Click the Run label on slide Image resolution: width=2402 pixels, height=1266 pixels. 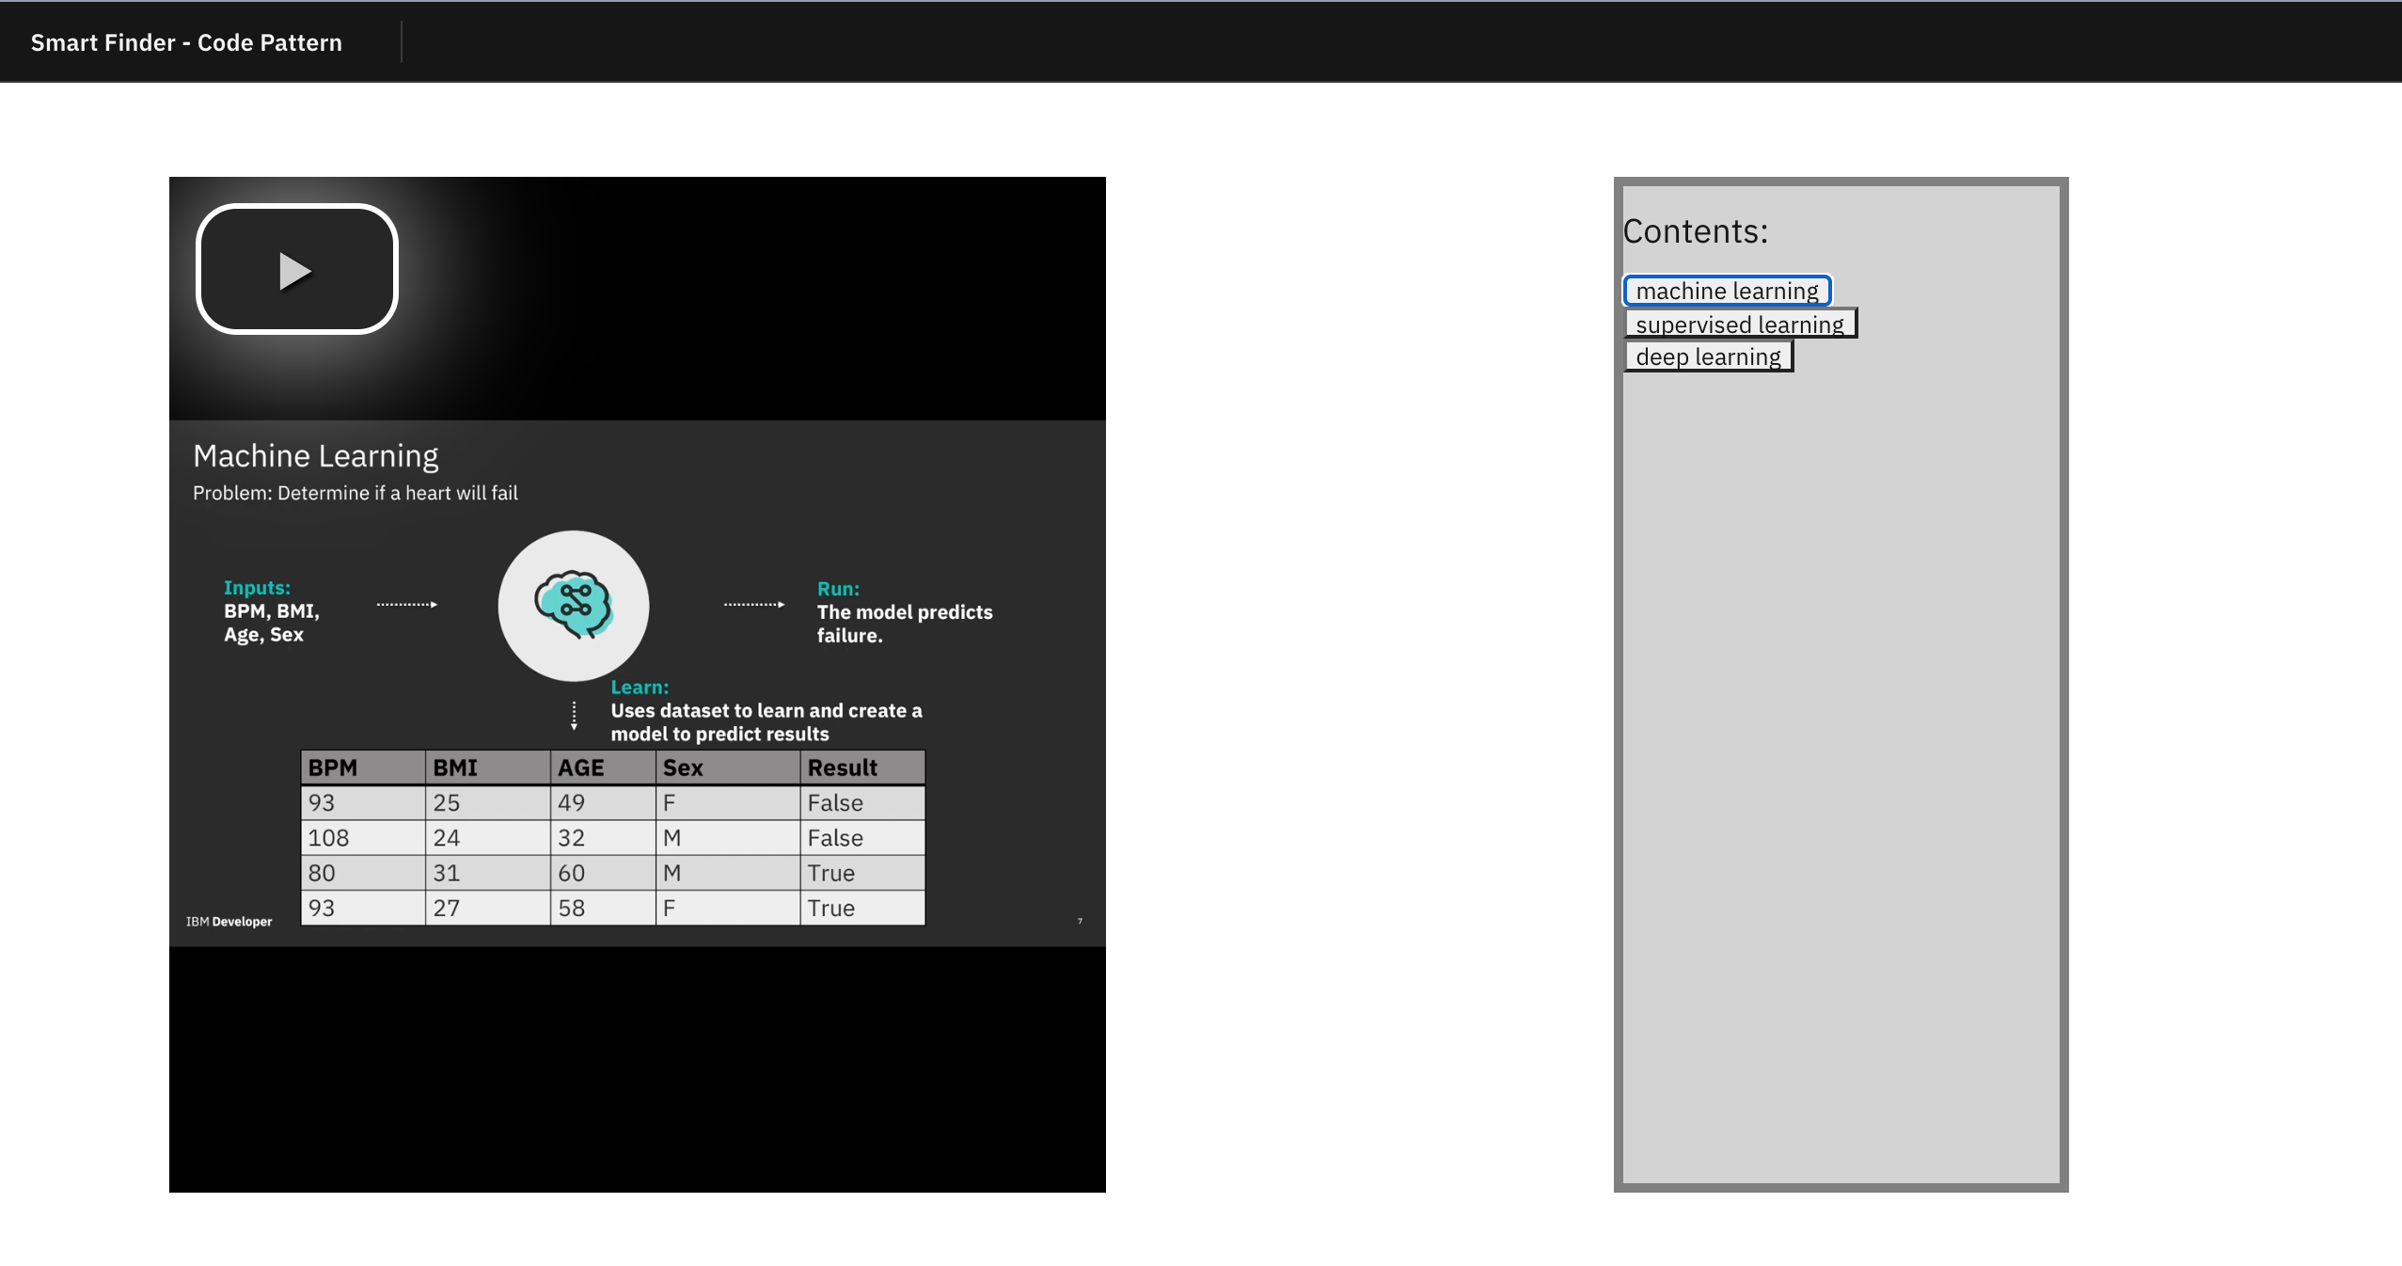pyautogui.click(x=838, y=589)
